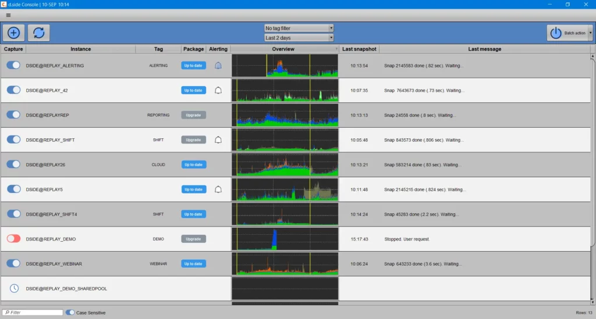Image resolution: width=596 pixels, height=319 pixels.
Task: Click the 'Stopped. User request.' message
Action: (x=407, y=239)
